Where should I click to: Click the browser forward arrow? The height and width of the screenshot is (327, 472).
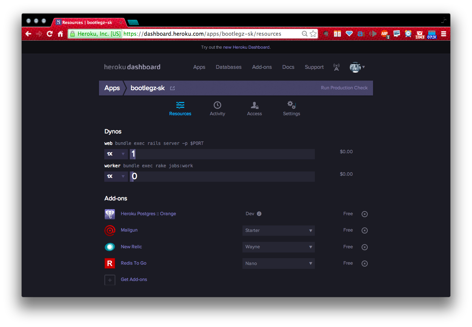coord(39,34)
